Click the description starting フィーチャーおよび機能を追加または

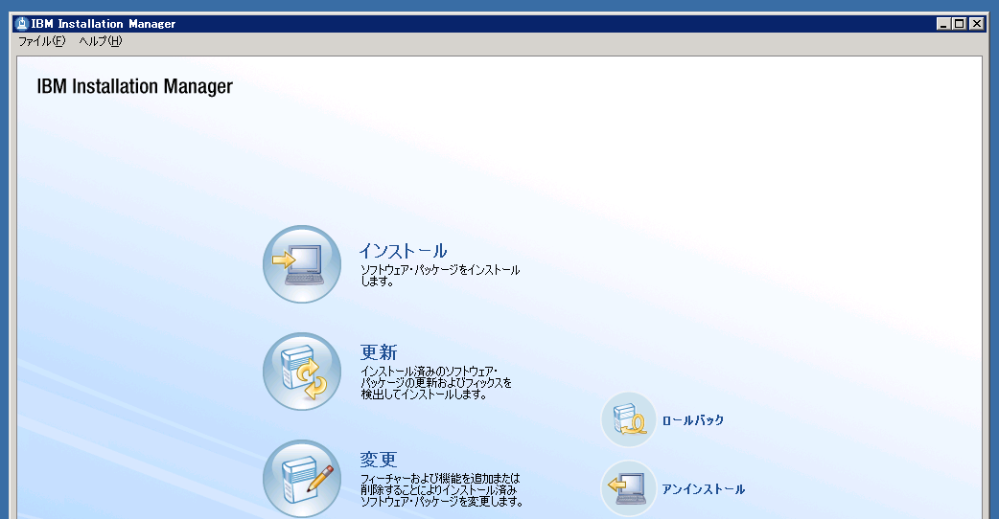tap(442, 489)
